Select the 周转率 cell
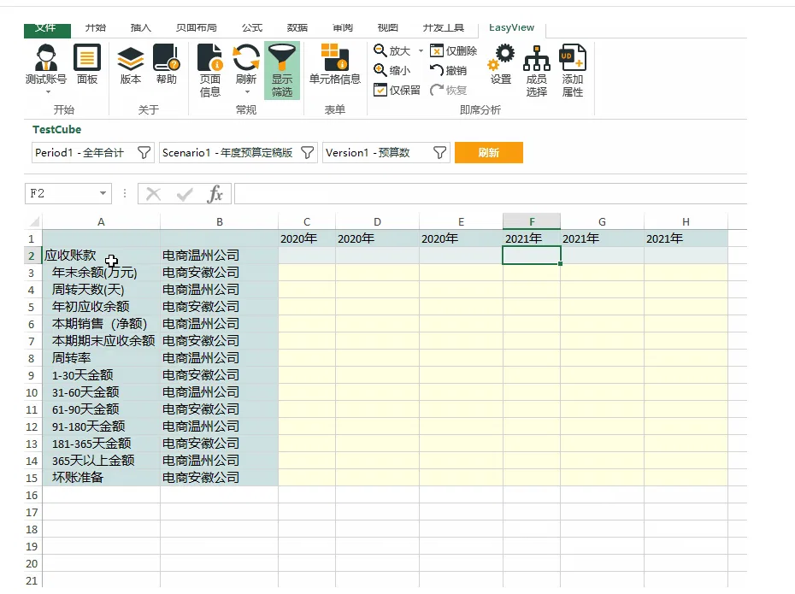795x594 pixels. (102, 358)
